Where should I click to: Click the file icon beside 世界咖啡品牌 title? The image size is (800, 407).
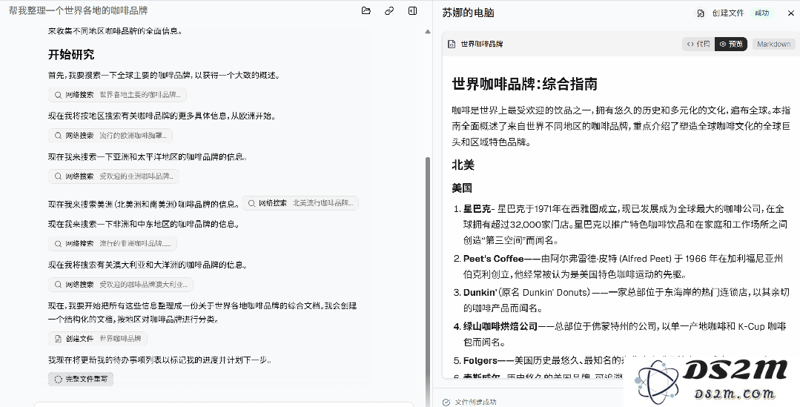(452, 44)
